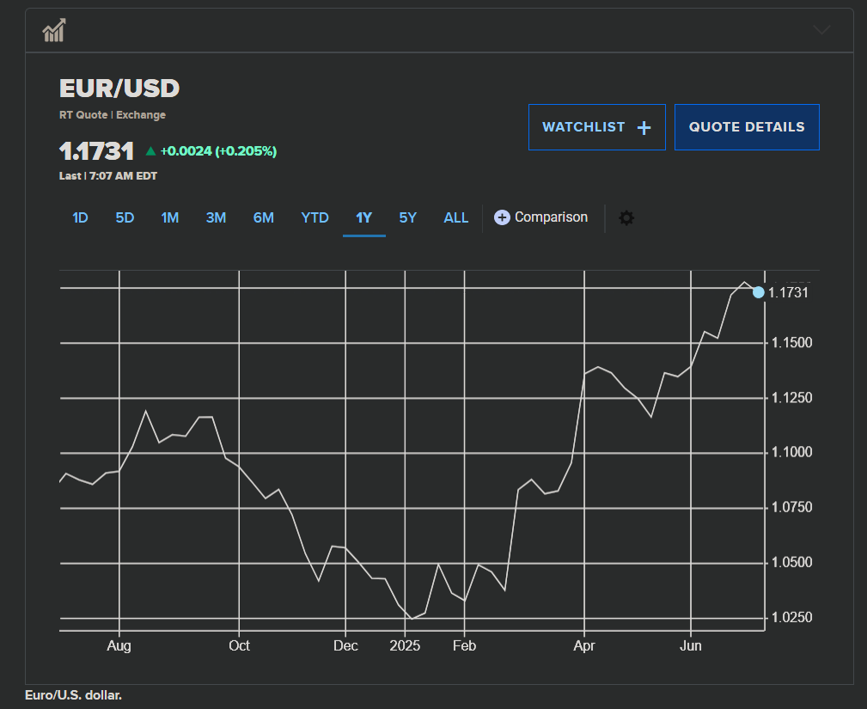Open the Quote Details button
The height and width of the screenshot is (709, 867).
(746, 127)
